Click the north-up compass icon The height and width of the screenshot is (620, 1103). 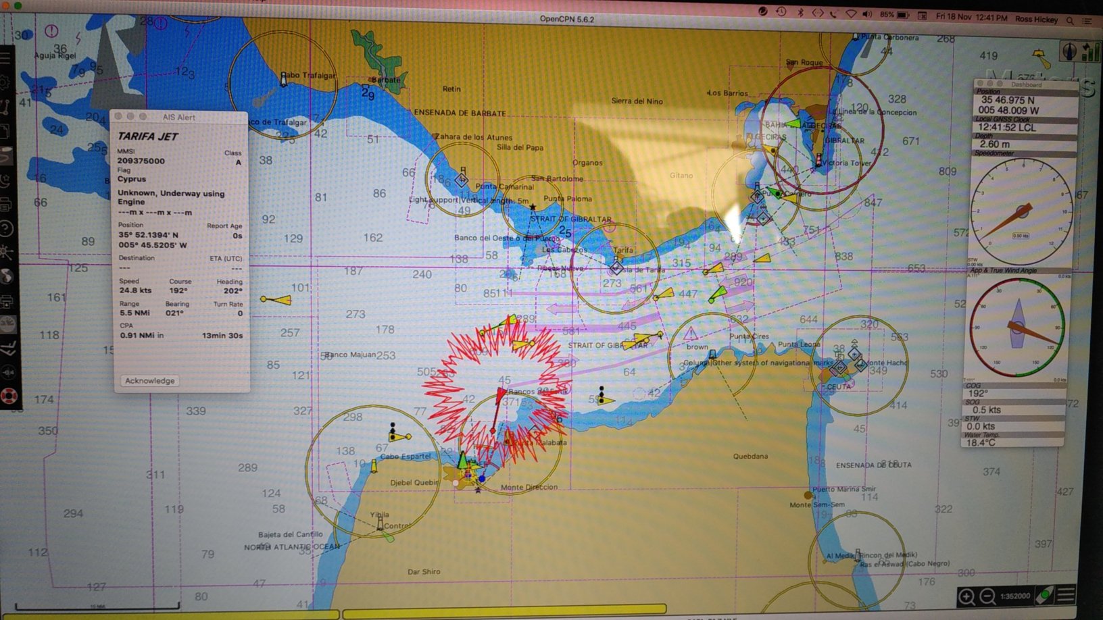tap(1069, 51)
